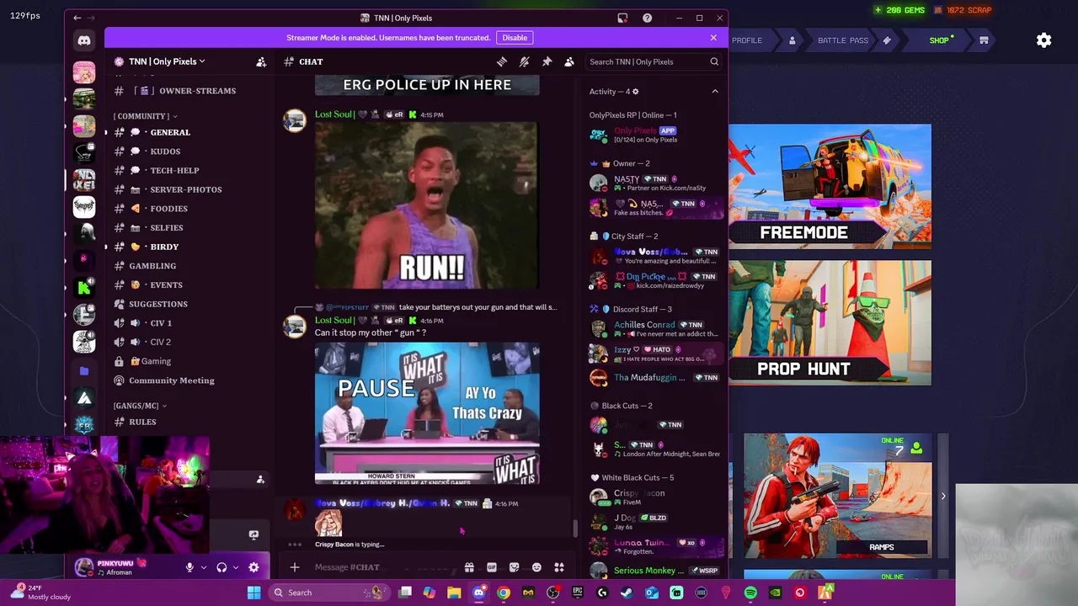Image resolution: width=1078 pixels, height=606 pixels.
Task: Open Epic Games icon in taskbar
Action: tap(578, 593)
